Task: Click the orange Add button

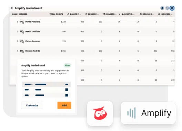Action: (x=64, y=105)
